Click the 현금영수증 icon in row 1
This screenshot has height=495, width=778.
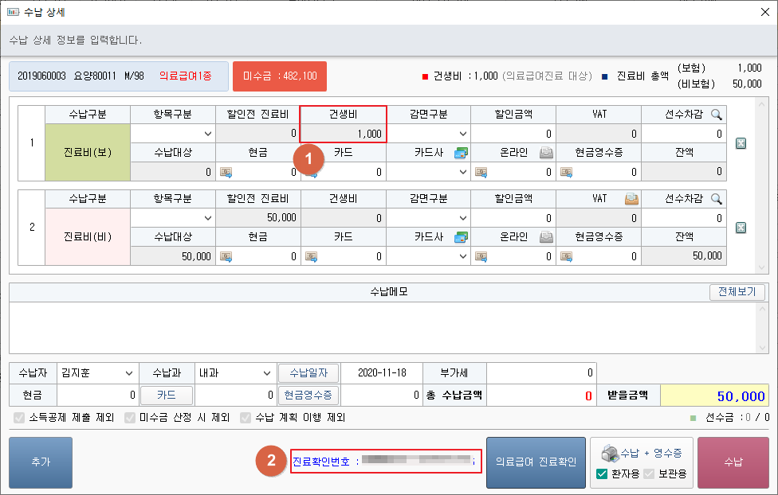[566, 172]
